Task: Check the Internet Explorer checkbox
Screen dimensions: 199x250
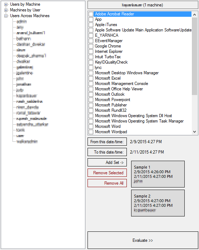Action: (x=91, y=51)
